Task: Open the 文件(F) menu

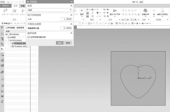Action: [x=5, y=5]
